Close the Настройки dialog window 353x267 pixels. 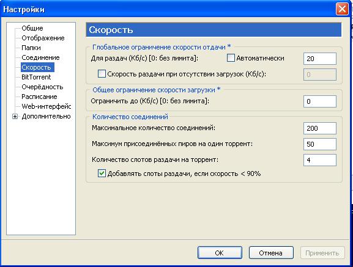pyautogui.click(x=342, y=9)
